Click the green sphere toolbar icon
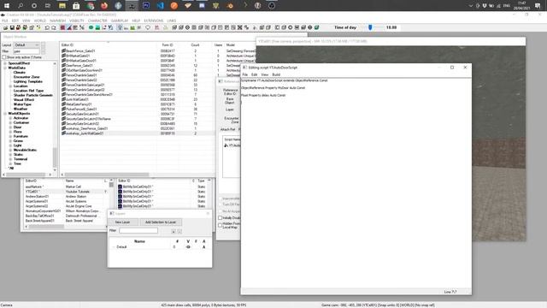 click(91, 27)
